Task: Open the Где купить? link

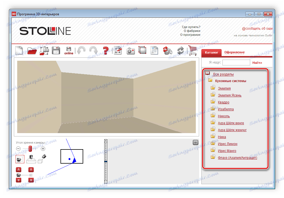Action: click(x=191, y=27)
